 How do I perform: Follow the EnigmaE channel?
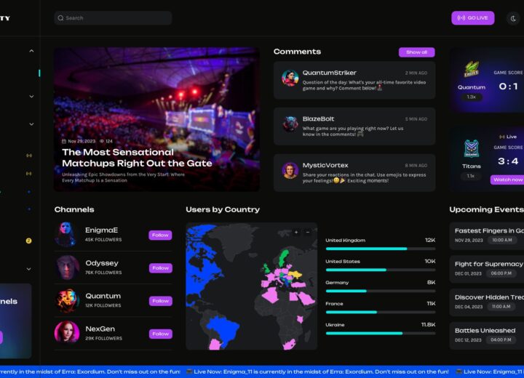[160, 235]
